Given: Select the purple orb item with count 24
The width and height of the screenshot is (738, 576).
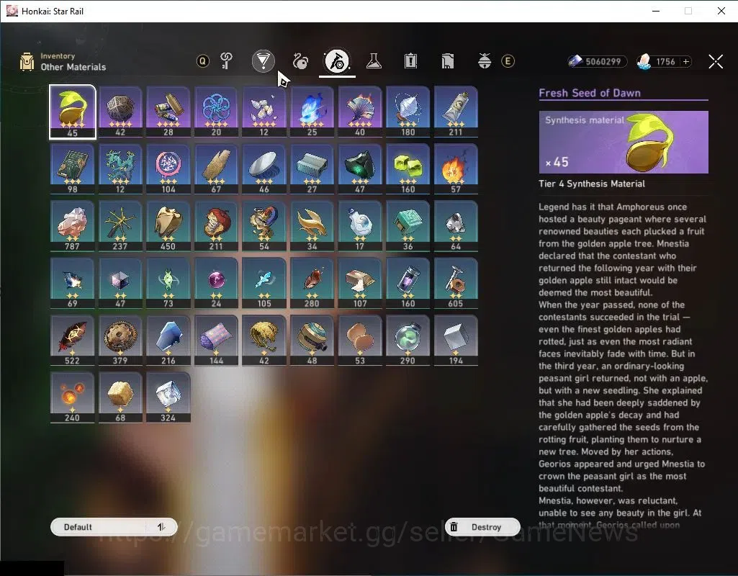Looking at the screenshot, I should click(x=216, y=283).
